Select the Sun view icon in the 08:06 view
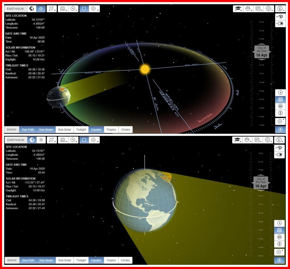 pos(41,9)
